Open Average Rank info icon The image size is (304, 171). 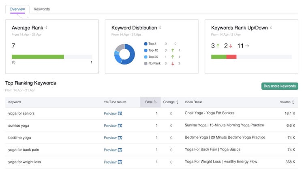pyautogui.click(x=46, y=28)
